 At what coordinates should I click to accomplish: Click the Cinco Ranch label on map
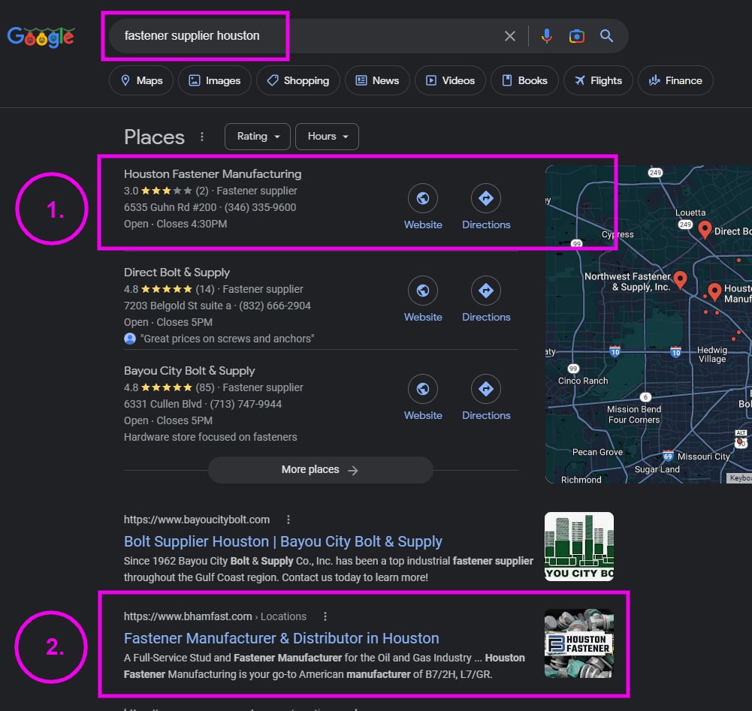[x=583, y=381]
